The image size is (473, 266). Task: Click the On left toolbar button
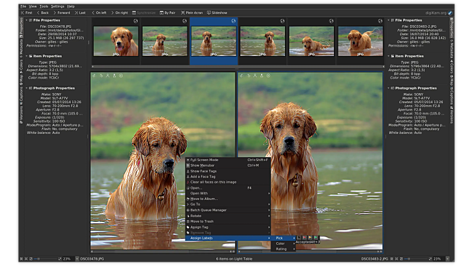click(x=100, y=13)
